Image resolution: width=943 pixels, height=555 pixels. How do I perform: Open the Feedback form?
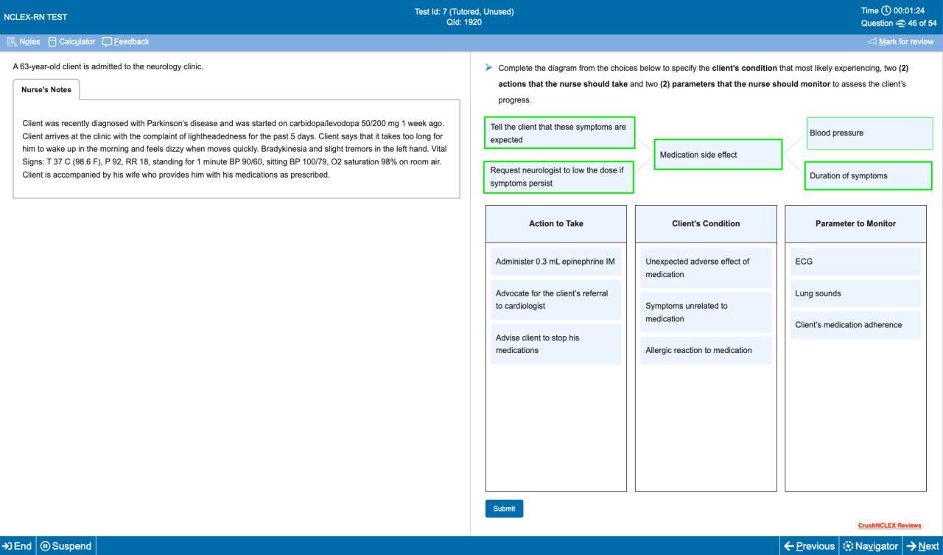pos(125,42)
